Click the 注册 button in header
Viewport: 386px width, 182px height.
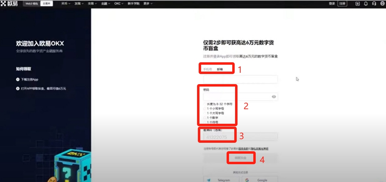342,4
